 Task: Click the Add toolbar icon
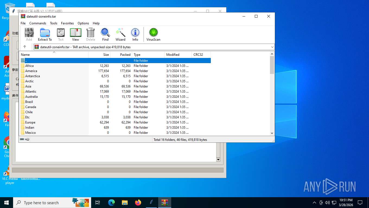click(29, 34)
